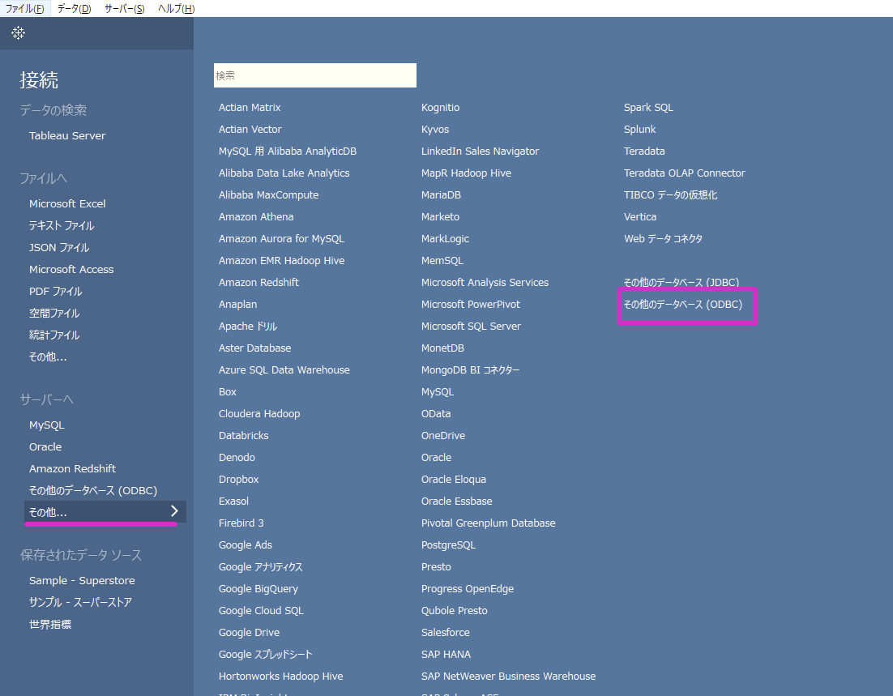Select 空間ファイル connector
Viewport: 893px width, 696px height.
(54, 314)
